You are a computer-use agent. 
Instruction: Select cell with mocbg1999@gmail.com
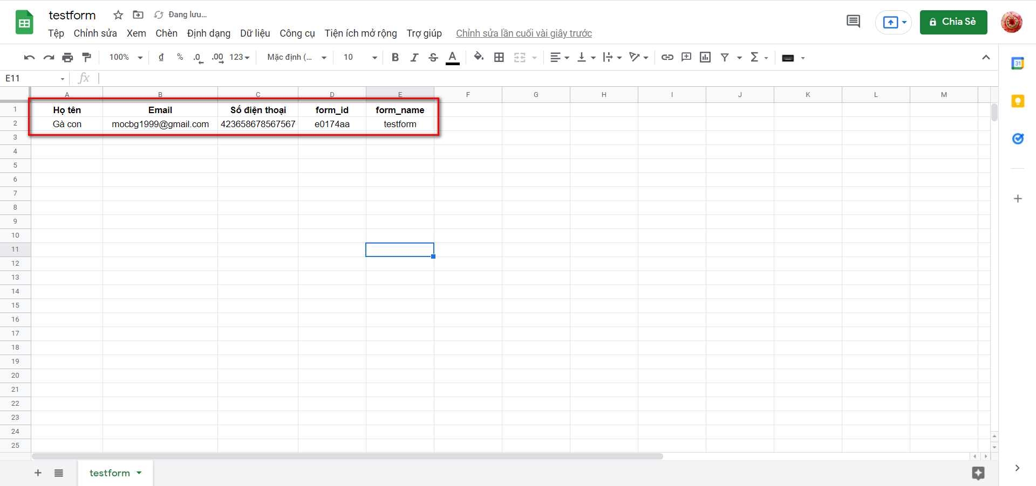tap(160, 124)
